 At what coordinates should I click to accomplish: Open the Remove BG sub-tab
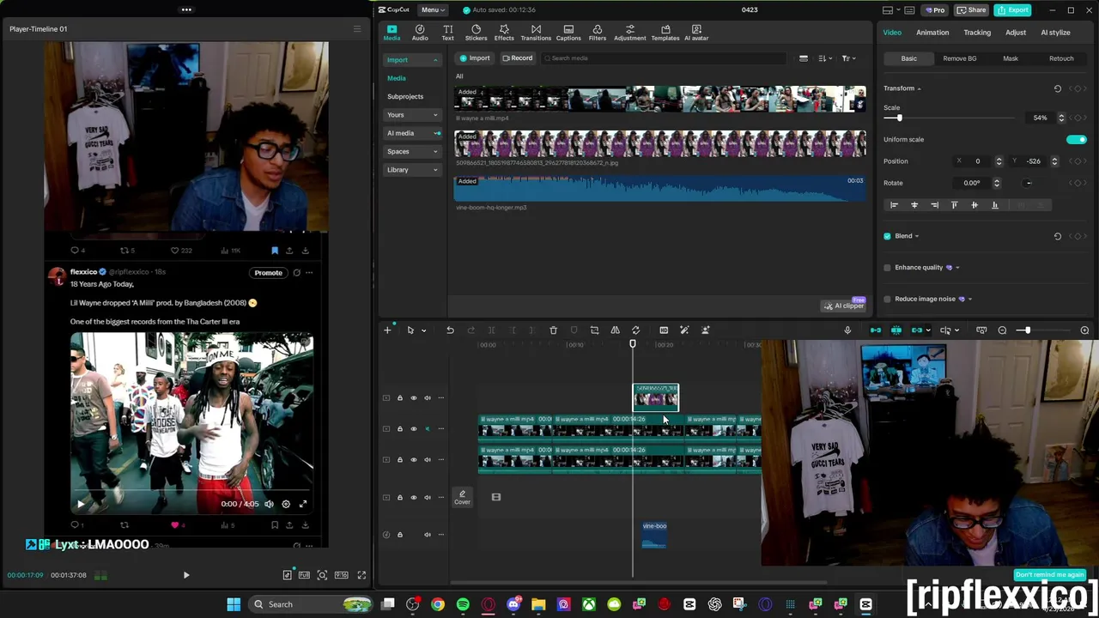[x=959, y=58]
